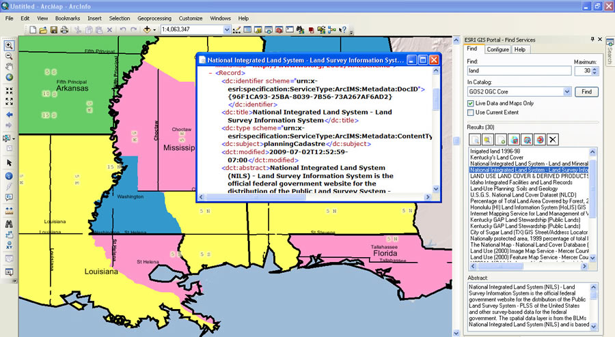Image resolution: width=615 pixels, height=337 pixels.
Task: Open the Search side tab
Action: click(x=610, y=51)
